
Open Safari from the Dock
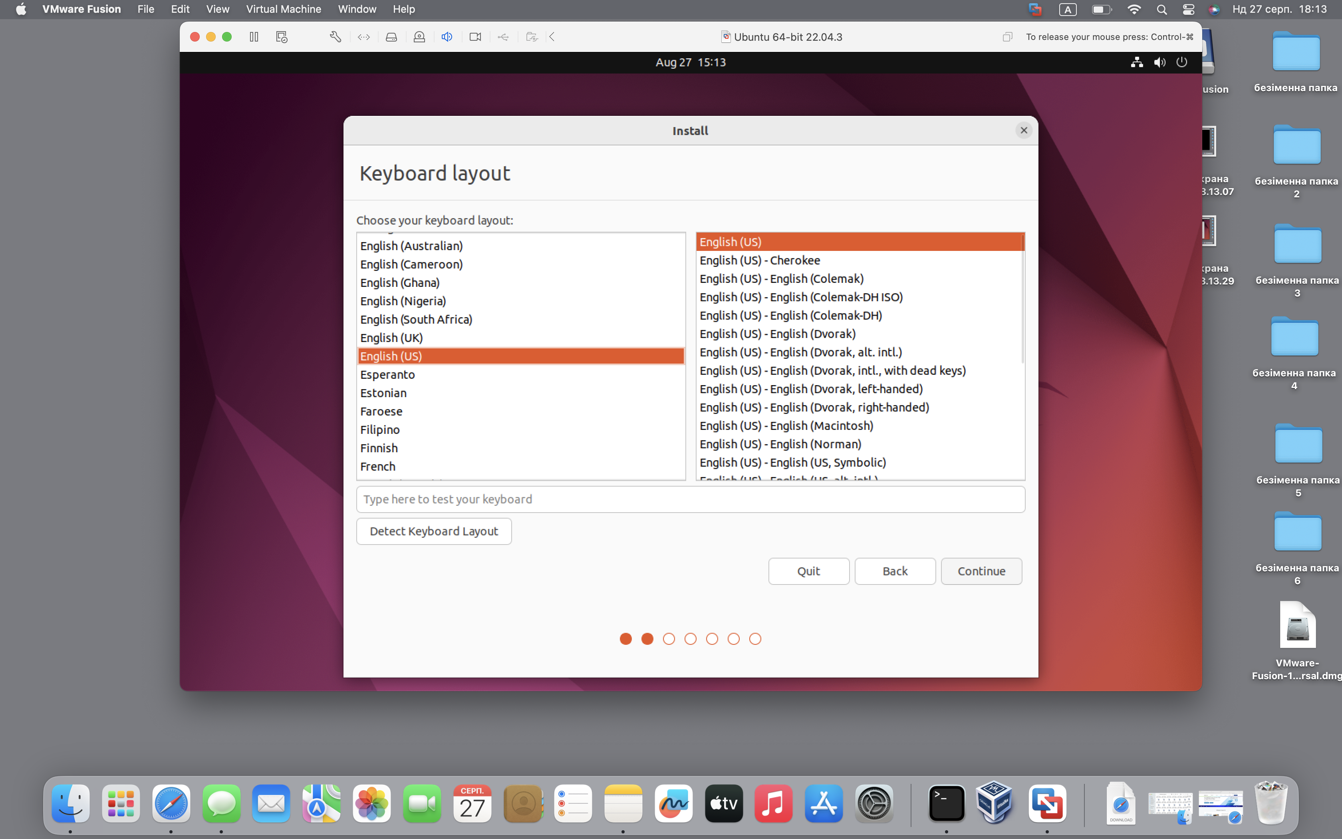171,803
